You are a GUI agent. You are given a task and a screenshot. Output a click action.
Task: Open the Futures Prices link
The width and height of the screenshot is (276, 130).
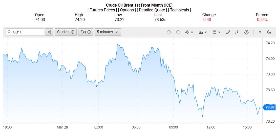coord(102,10)
